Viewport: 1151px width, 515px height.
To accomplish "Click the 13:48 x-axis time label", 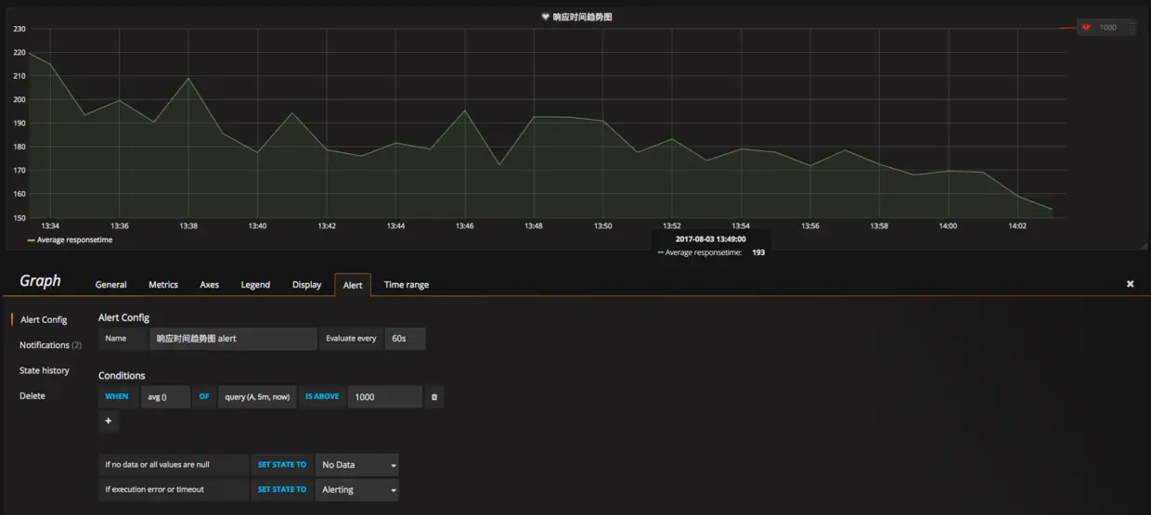I will [x=534, y=225].
